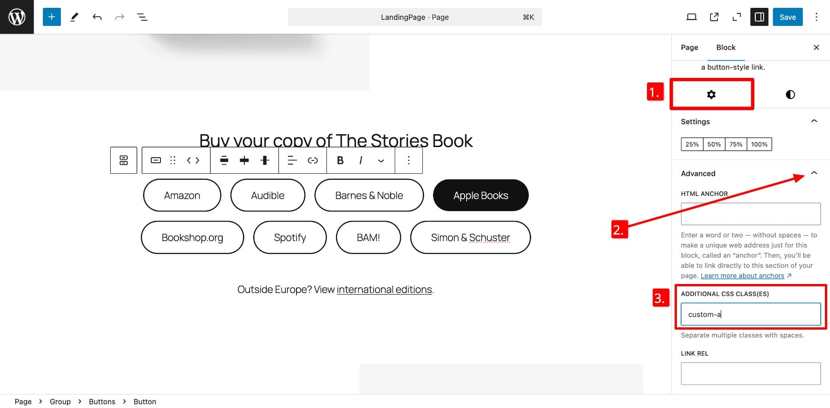
Task: Collapse the Settings section
Action: point(813,121)
